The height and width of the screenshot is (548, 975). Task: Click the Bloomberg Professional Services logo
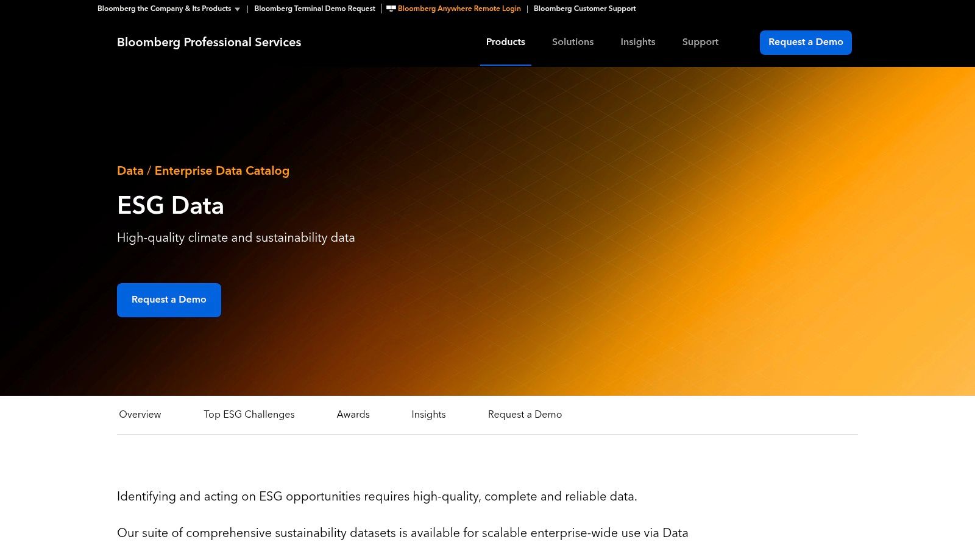tap(209, 42)
